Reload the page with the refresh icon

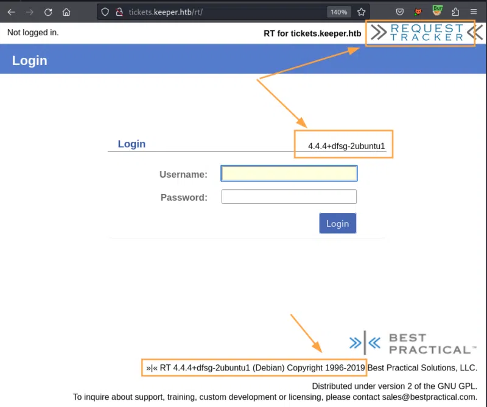(x=48, y=12)
